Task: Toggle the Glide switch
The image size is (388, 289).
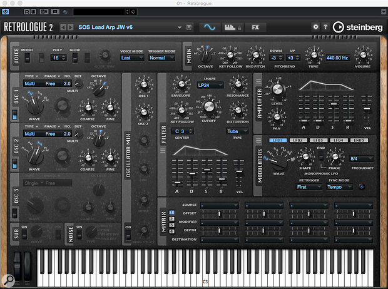Action: pos(74,58)
